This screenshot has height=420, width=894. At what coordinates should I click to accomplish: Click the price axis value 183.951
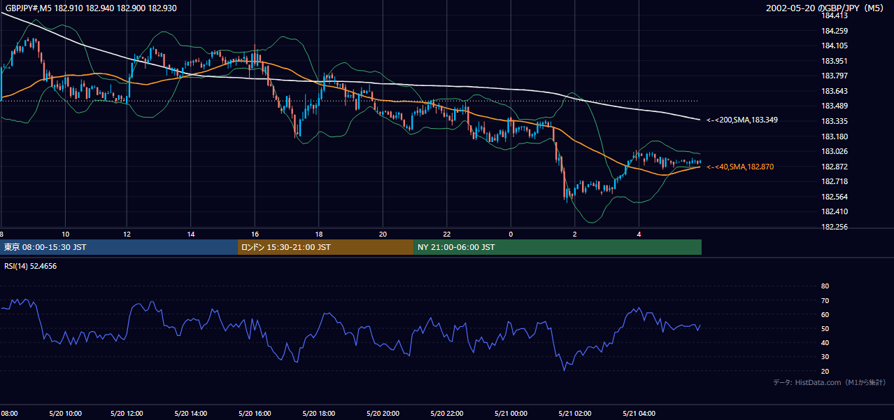[835, 61]
